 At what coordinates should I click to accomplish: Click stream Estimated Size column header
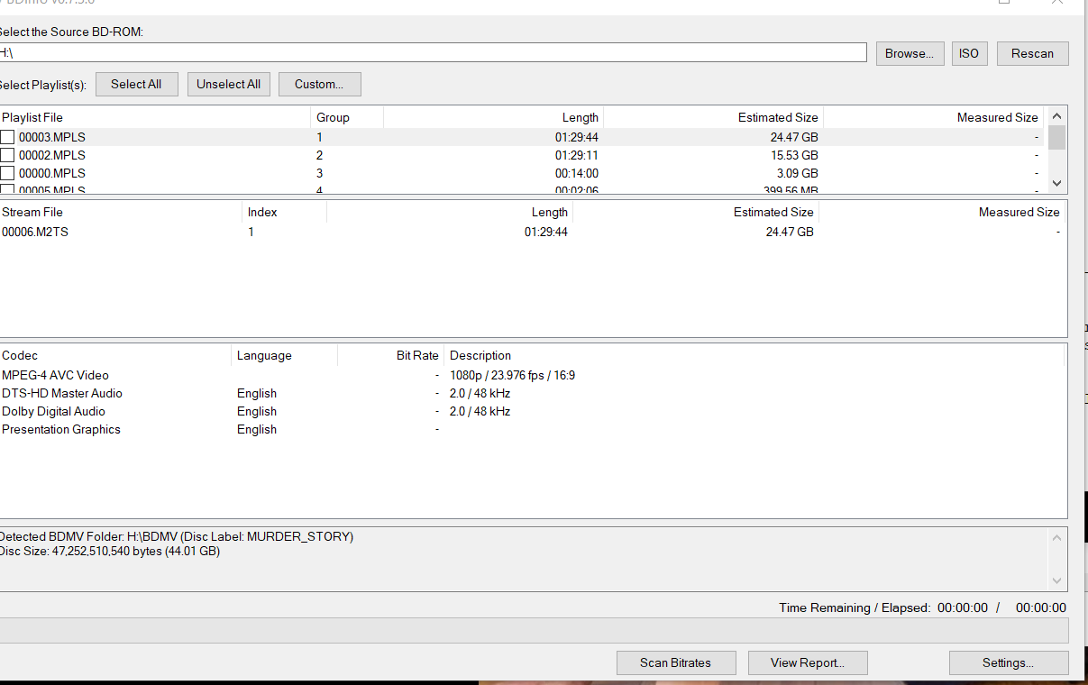point(696,212)
